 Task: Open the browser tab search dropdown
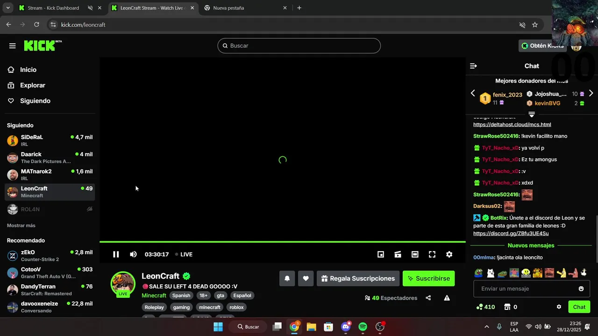(x=8, y=8)
